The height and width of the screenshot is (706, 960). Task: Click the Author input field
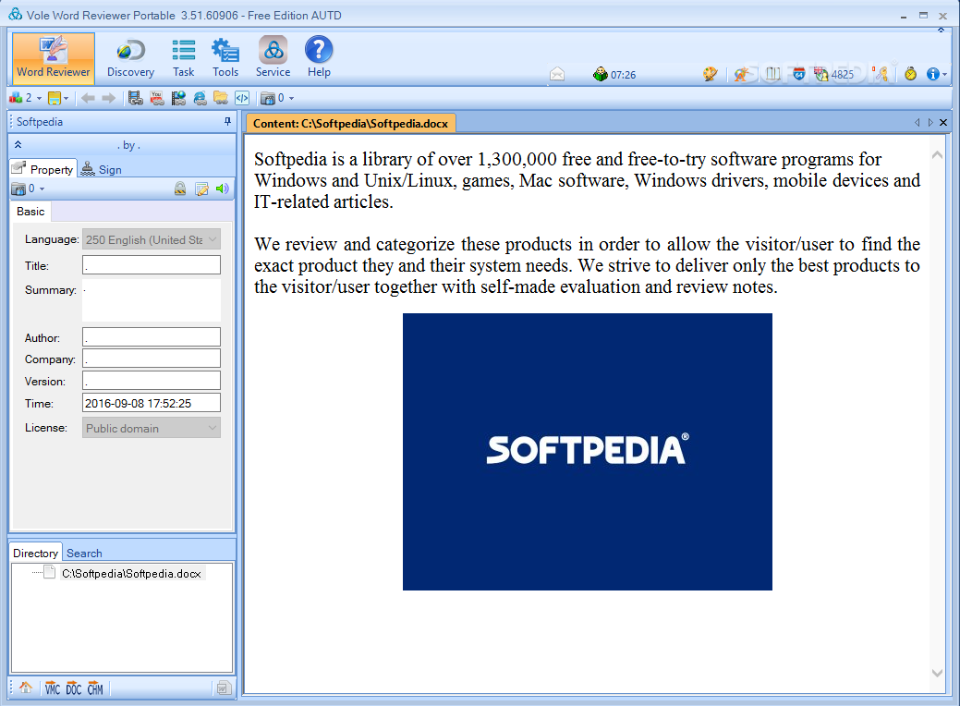point(152,336)
